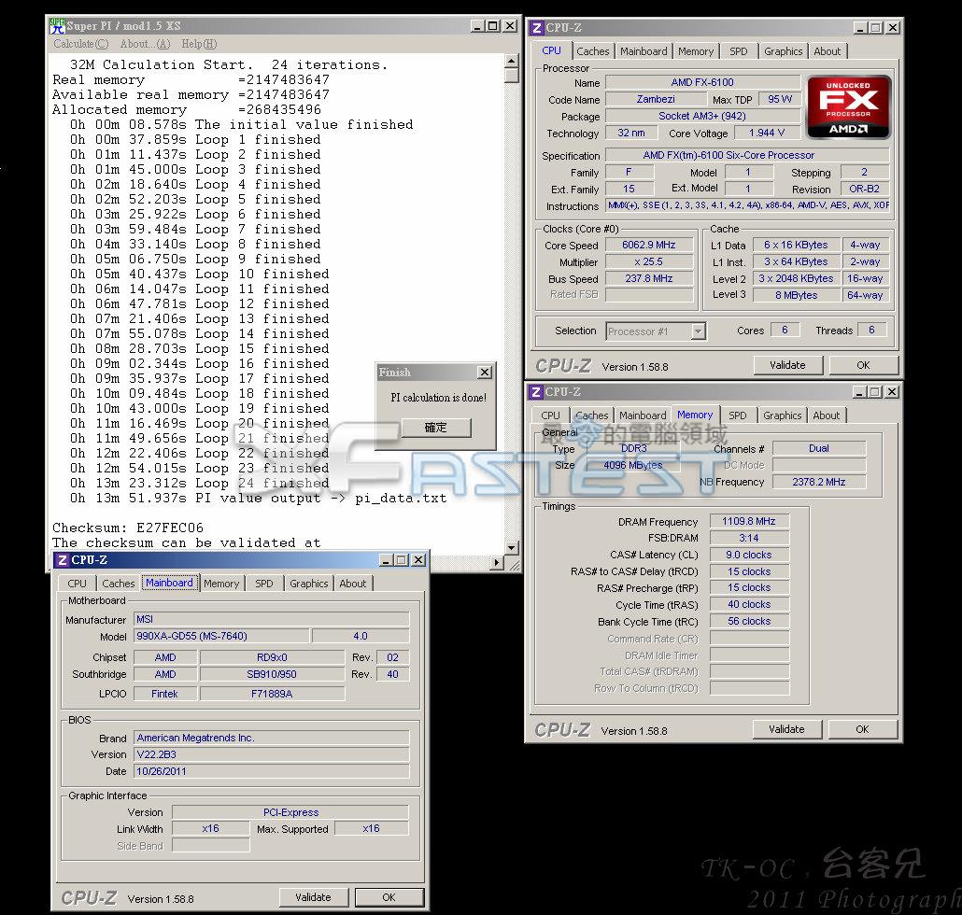Switch to SPD tab in Memory CPU-Z window

click(x=738, y=415)
